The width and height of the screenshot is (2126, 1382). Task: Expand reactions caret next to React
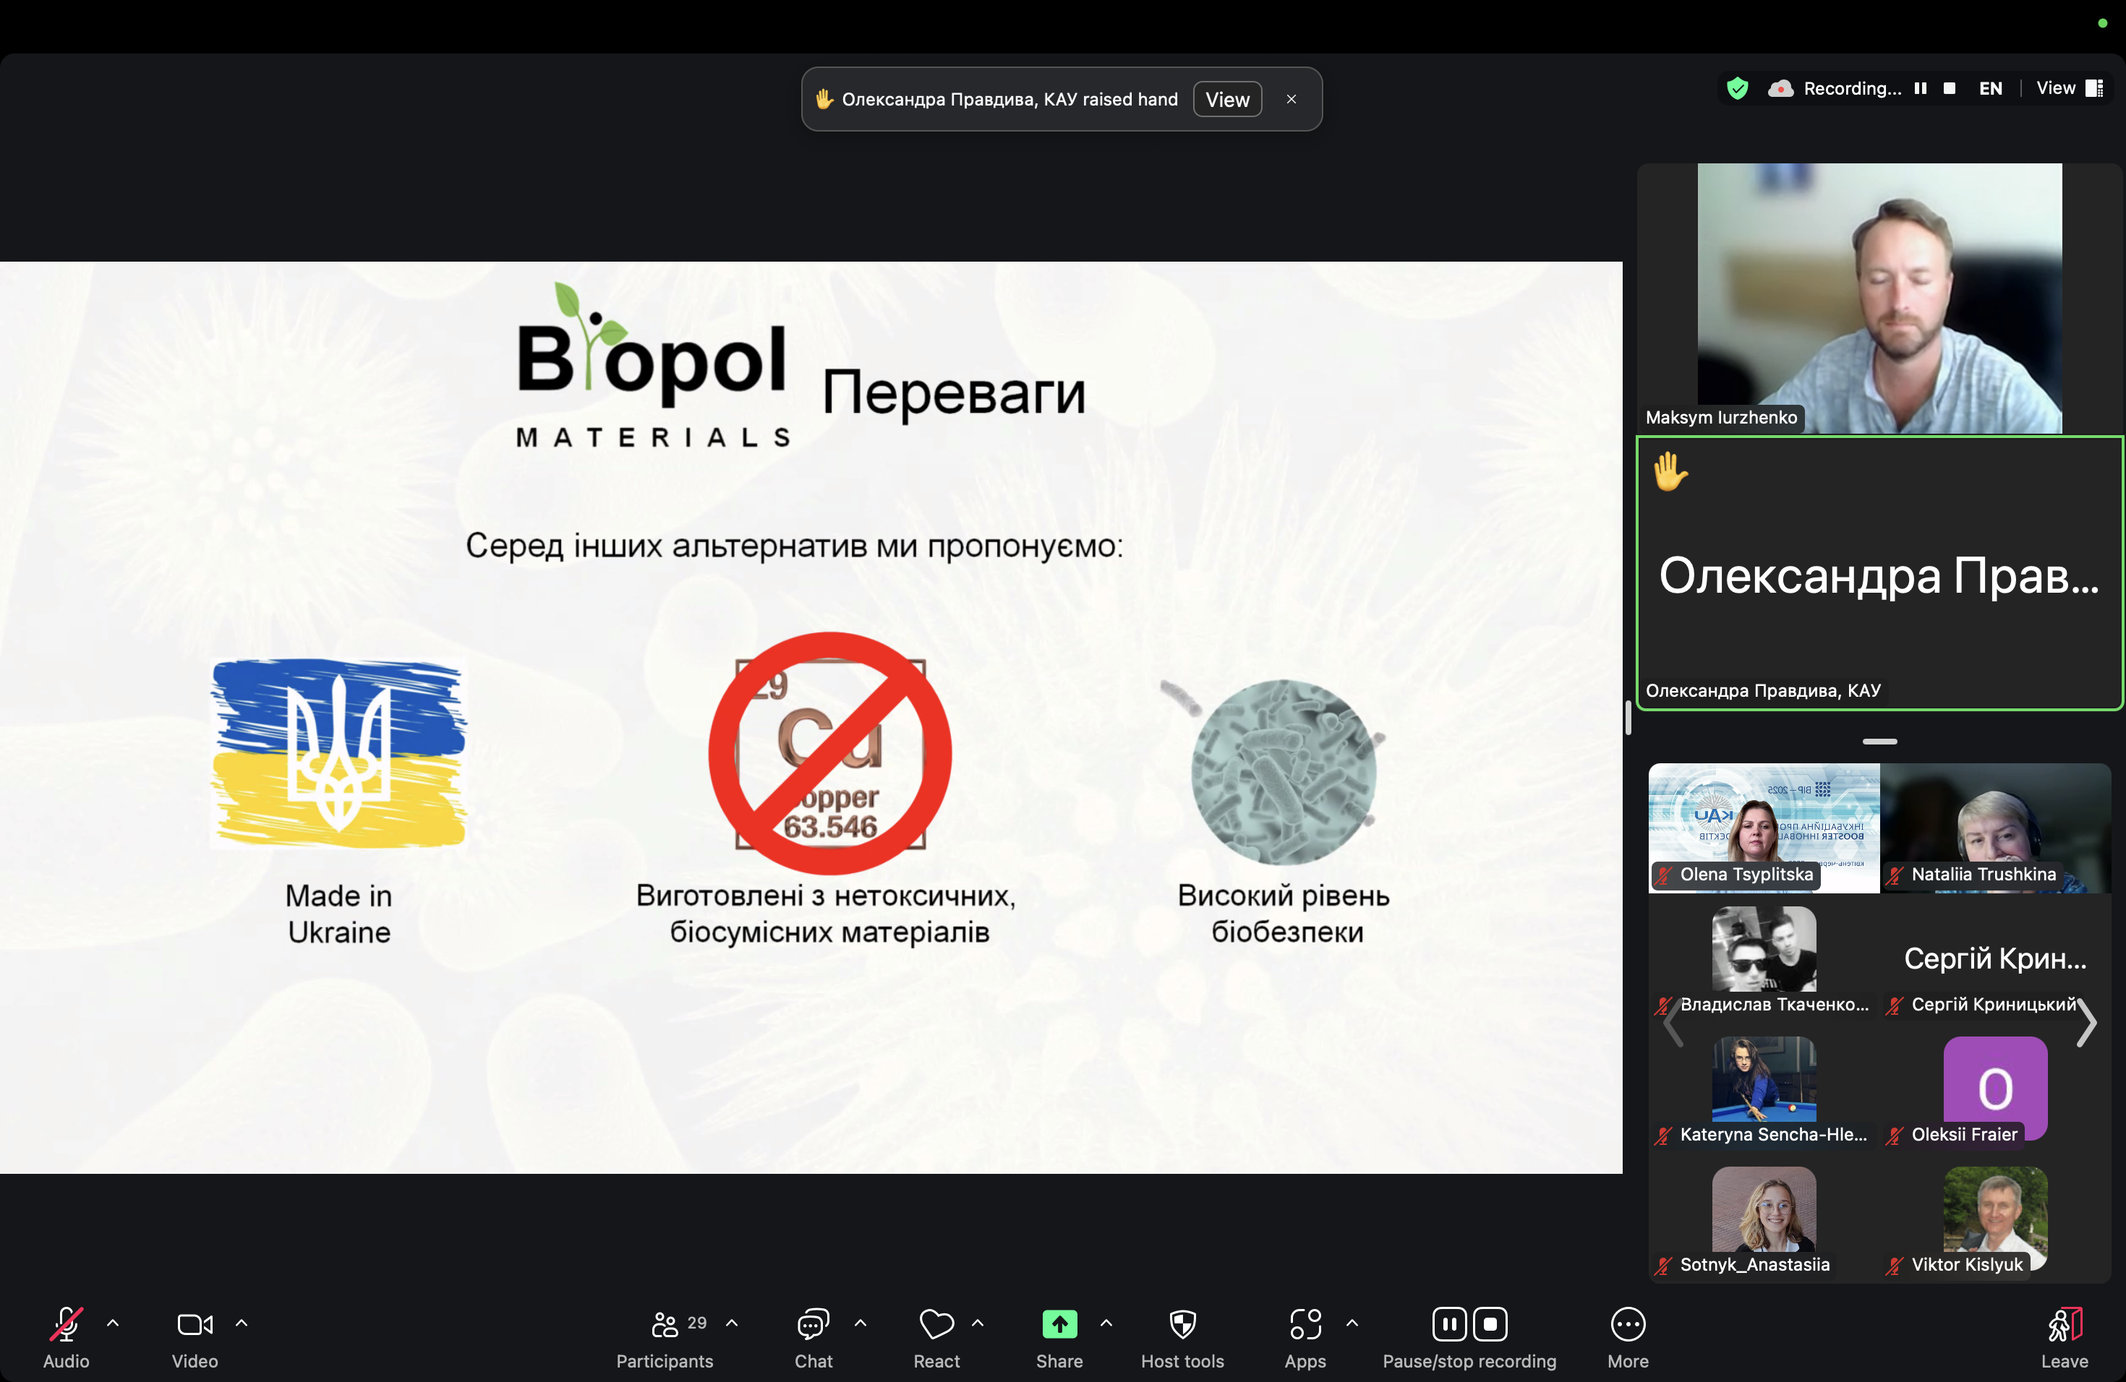977,1323
